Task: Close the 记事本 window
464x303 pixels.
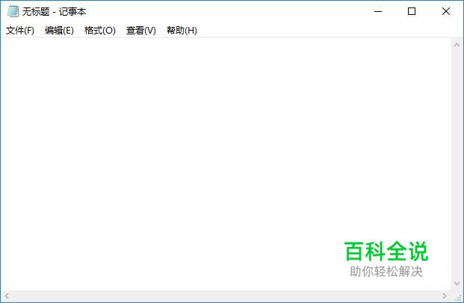Action: [446, 11]
